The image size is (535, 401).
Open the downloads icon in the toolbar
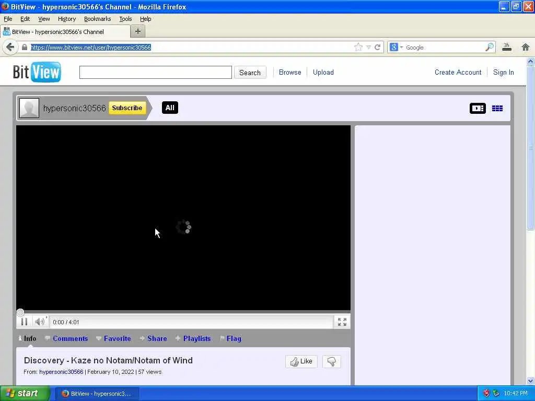[x=507, y=47]
